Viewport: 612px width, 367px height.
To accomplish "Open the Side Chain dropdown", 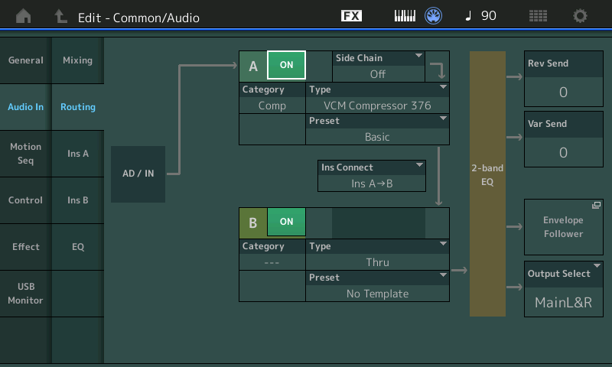I will click(378, 67).
